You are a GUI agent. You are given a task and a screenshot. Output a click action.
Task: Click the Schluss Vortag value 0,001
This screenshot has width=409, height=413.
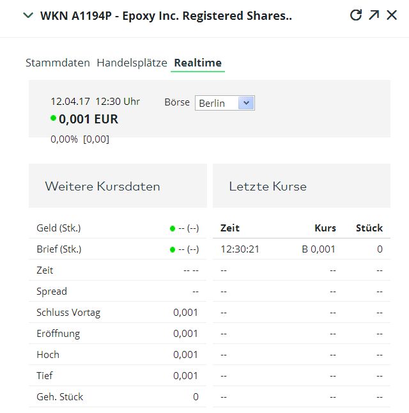click(185, 313)
